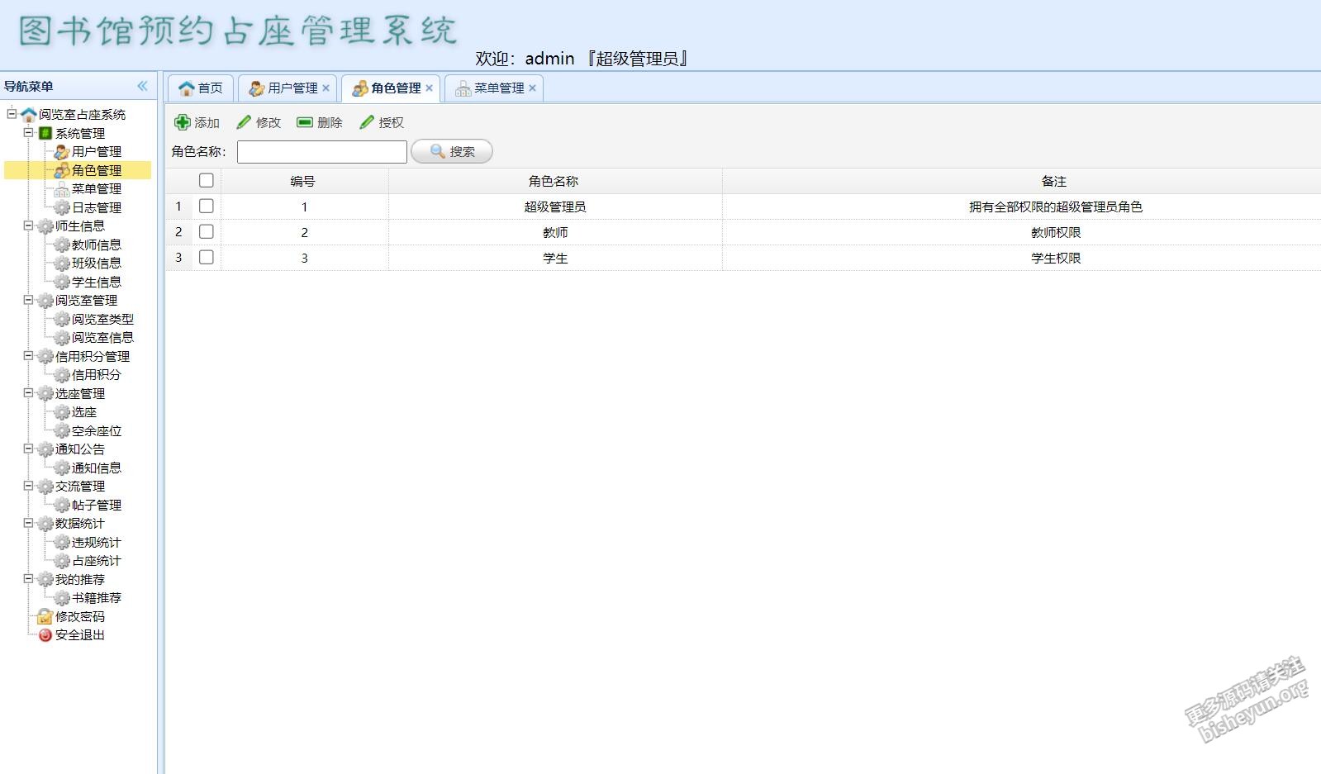Collapse the 交流管理 tree node
Screen dimensions: 1321x774
tap(28, 486)
